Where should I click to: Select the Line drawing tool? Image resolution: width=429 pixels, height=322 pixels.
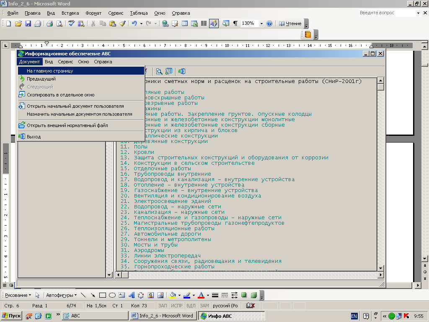pos(83,295)
